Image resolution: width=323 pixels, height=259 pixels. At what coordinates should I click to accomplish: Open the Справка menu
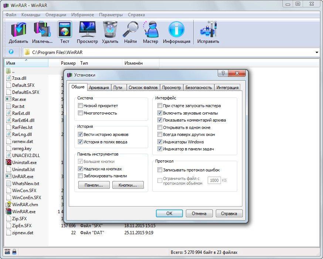point(136,15)
